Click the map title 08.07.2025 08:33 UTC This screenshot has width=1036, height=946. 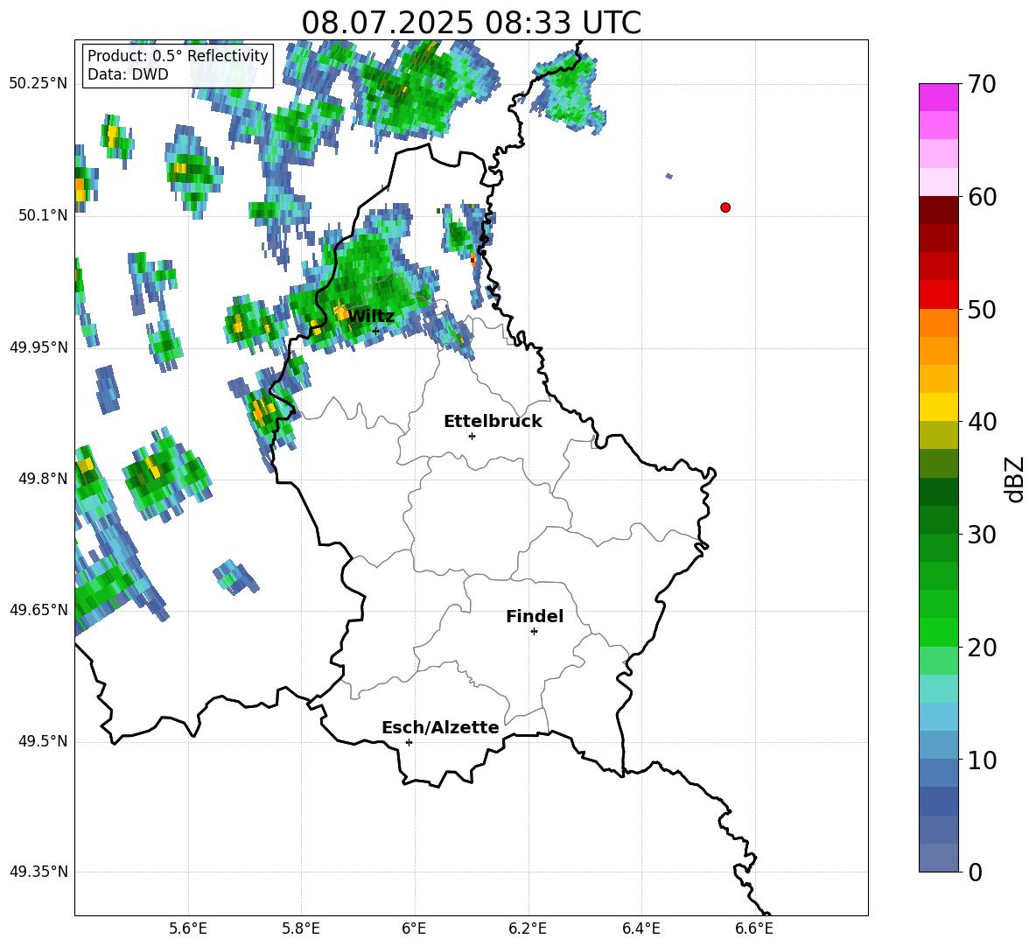coord(471,23)
